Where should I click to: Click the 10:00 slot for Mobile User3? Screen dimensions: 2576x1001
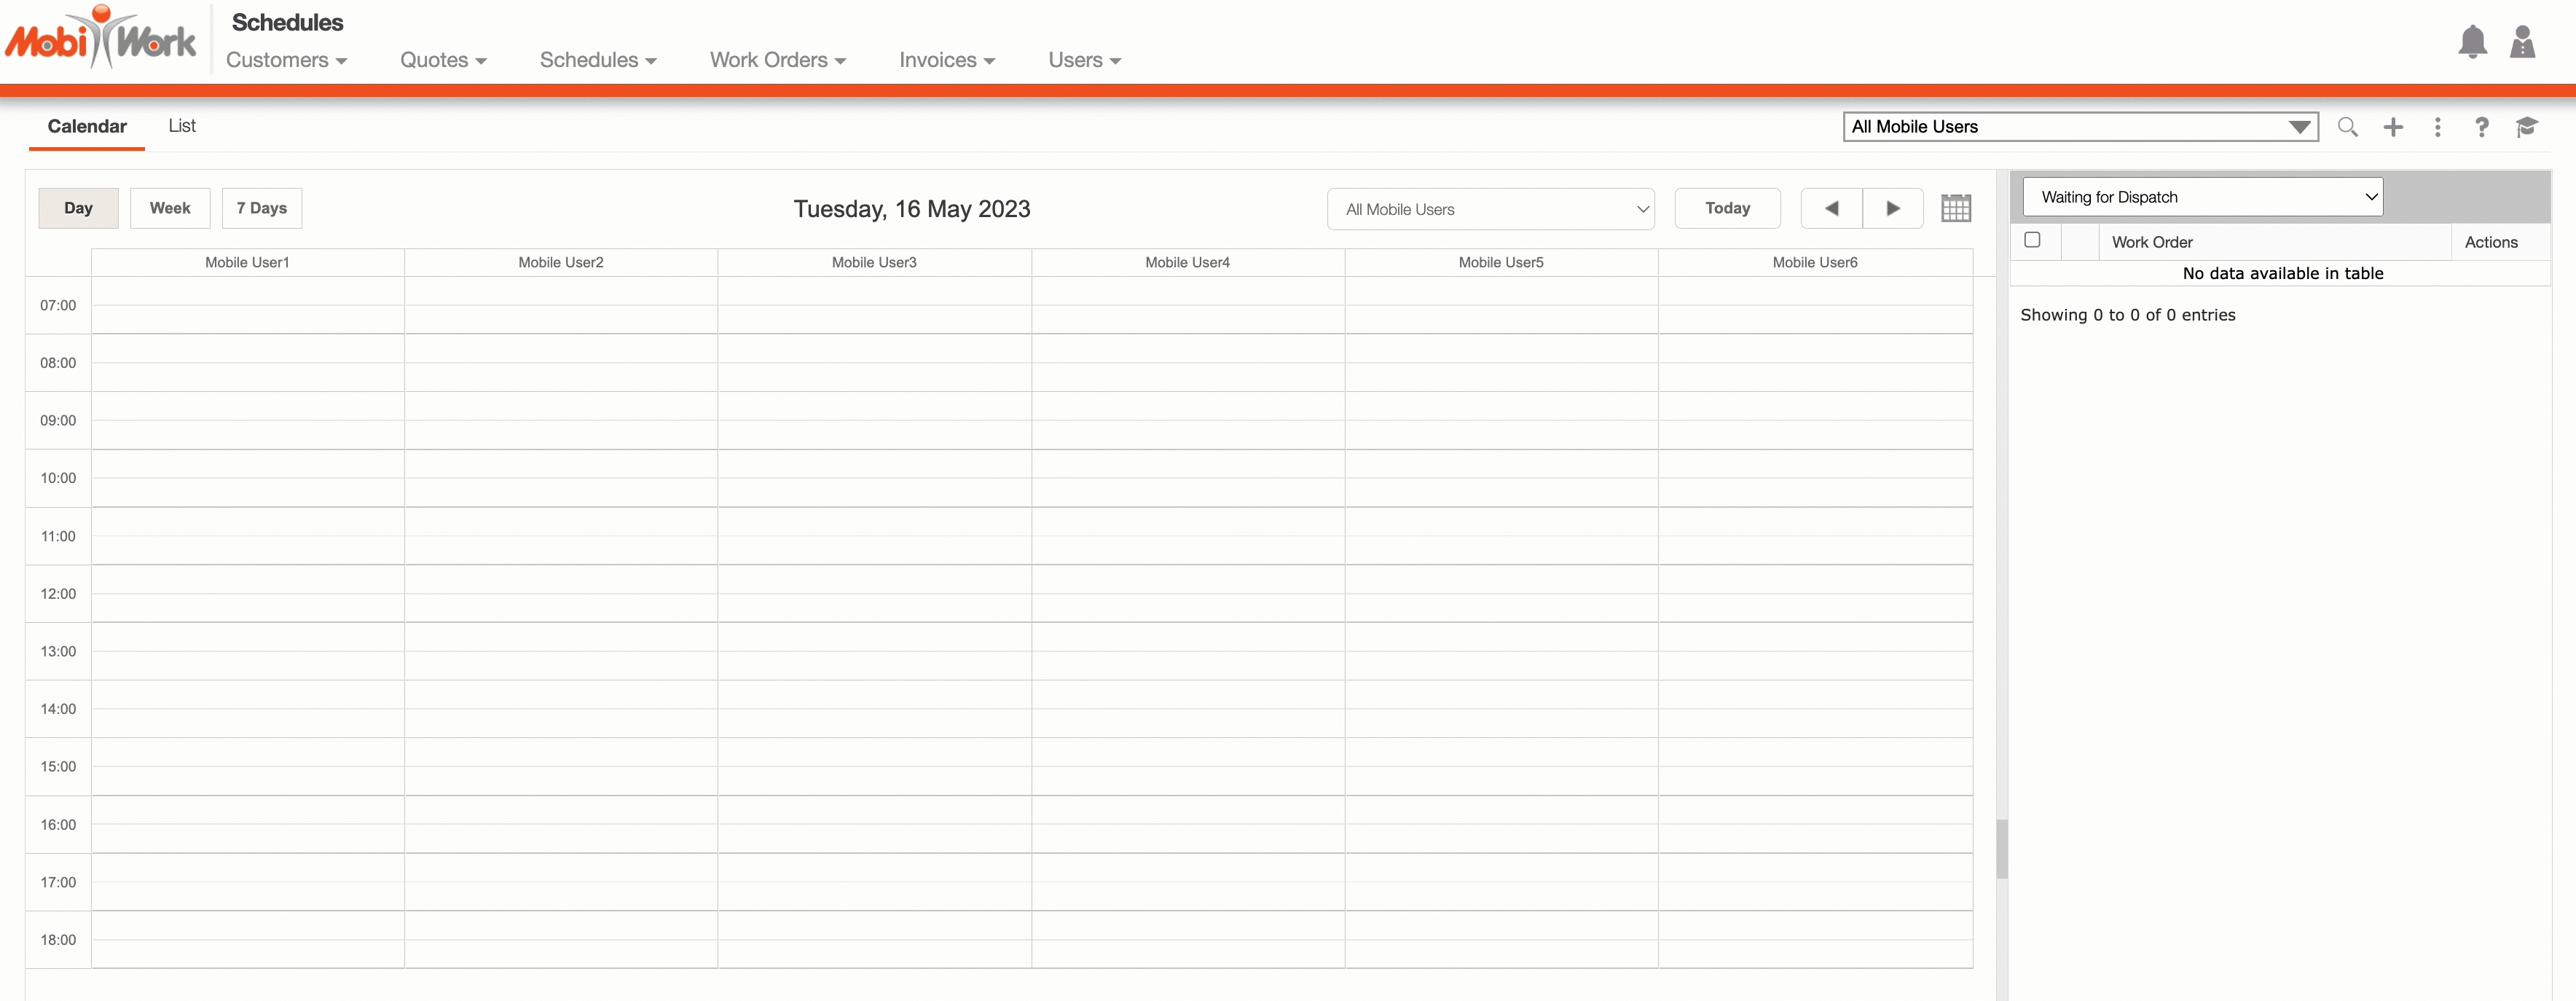point(874,465)
